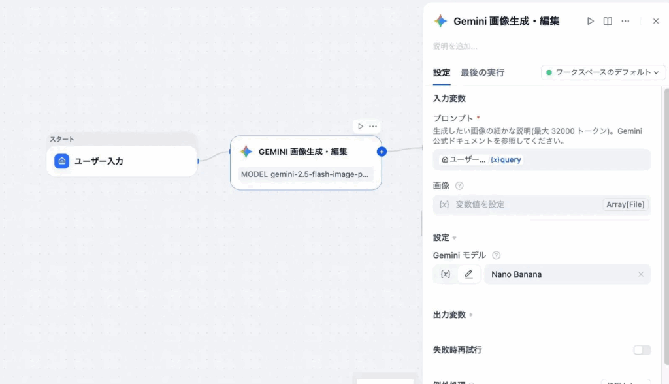Clear the Nano Banana model value

(x=641, y=274)
